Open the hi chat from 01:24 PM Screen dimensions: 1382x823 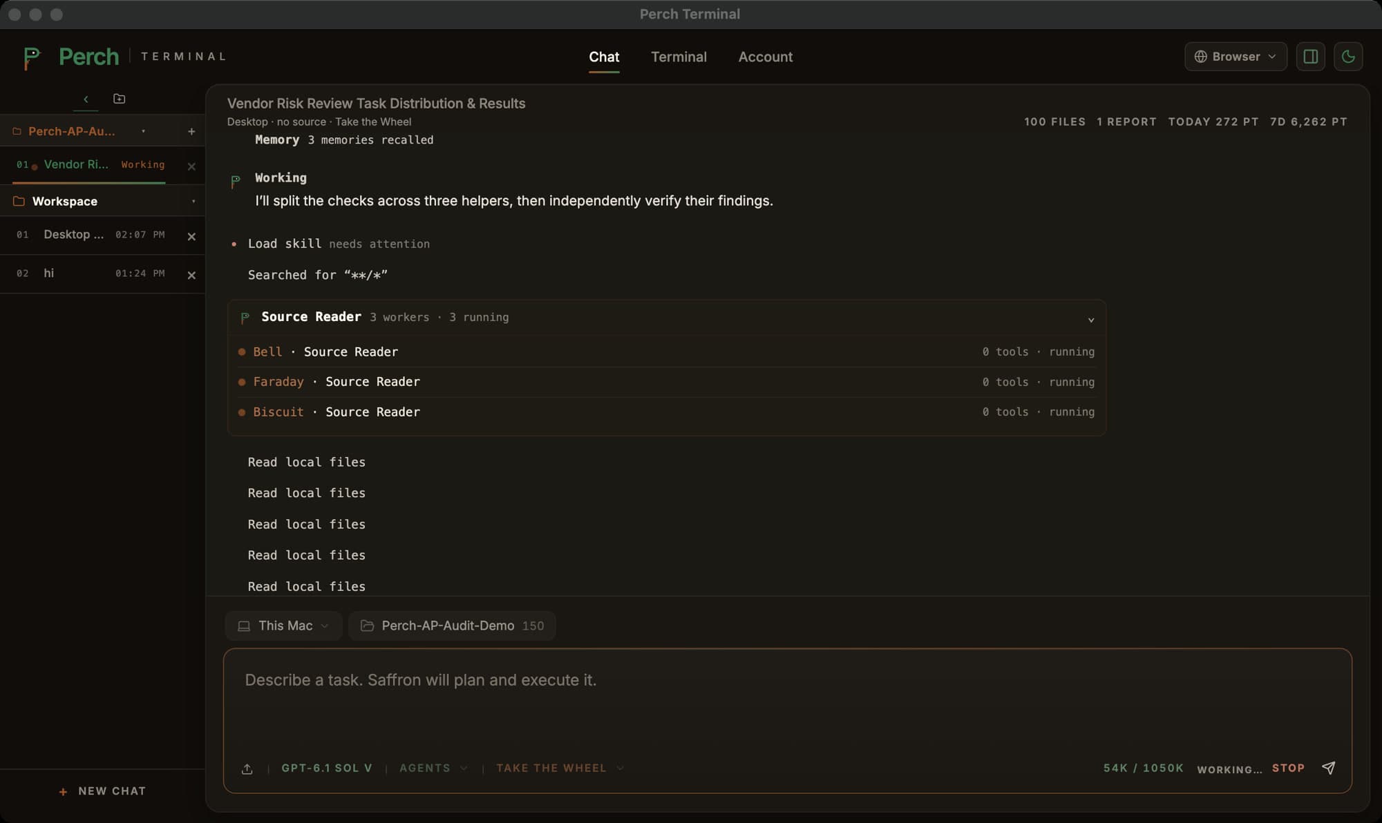tap(90, 273)
